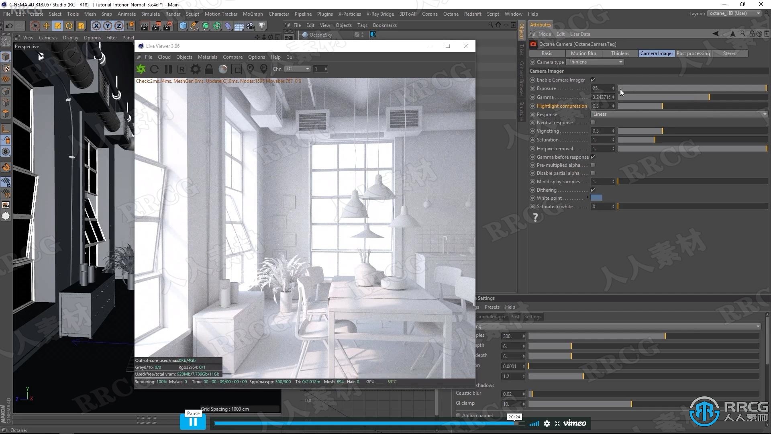This screenshot has height=434, width=771.
Task: Click Saturate to white stepper arrows
Action: 613,207
